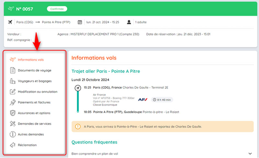
Task: Click the Documents de voyage document icon
Action: tap(13, 70)
